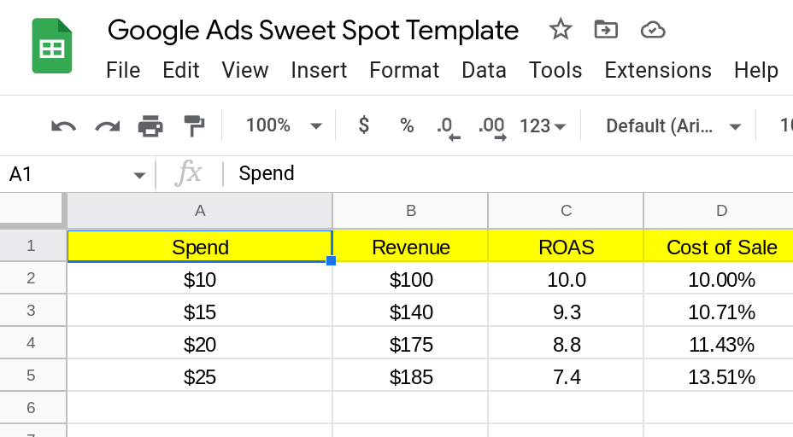Image resolution: width=793 pixels, height=437 pixels.
Task: Open the Extensions menu
Action: tap(658, 70)
